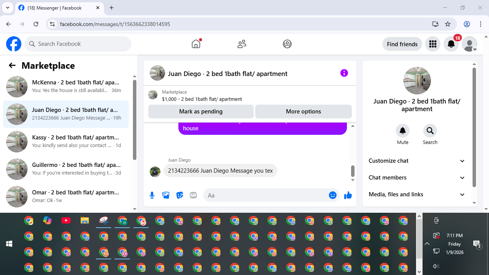Open Kassy conversation
The height and width of the screenshot is (275, 489).
(x=66, y=142)
